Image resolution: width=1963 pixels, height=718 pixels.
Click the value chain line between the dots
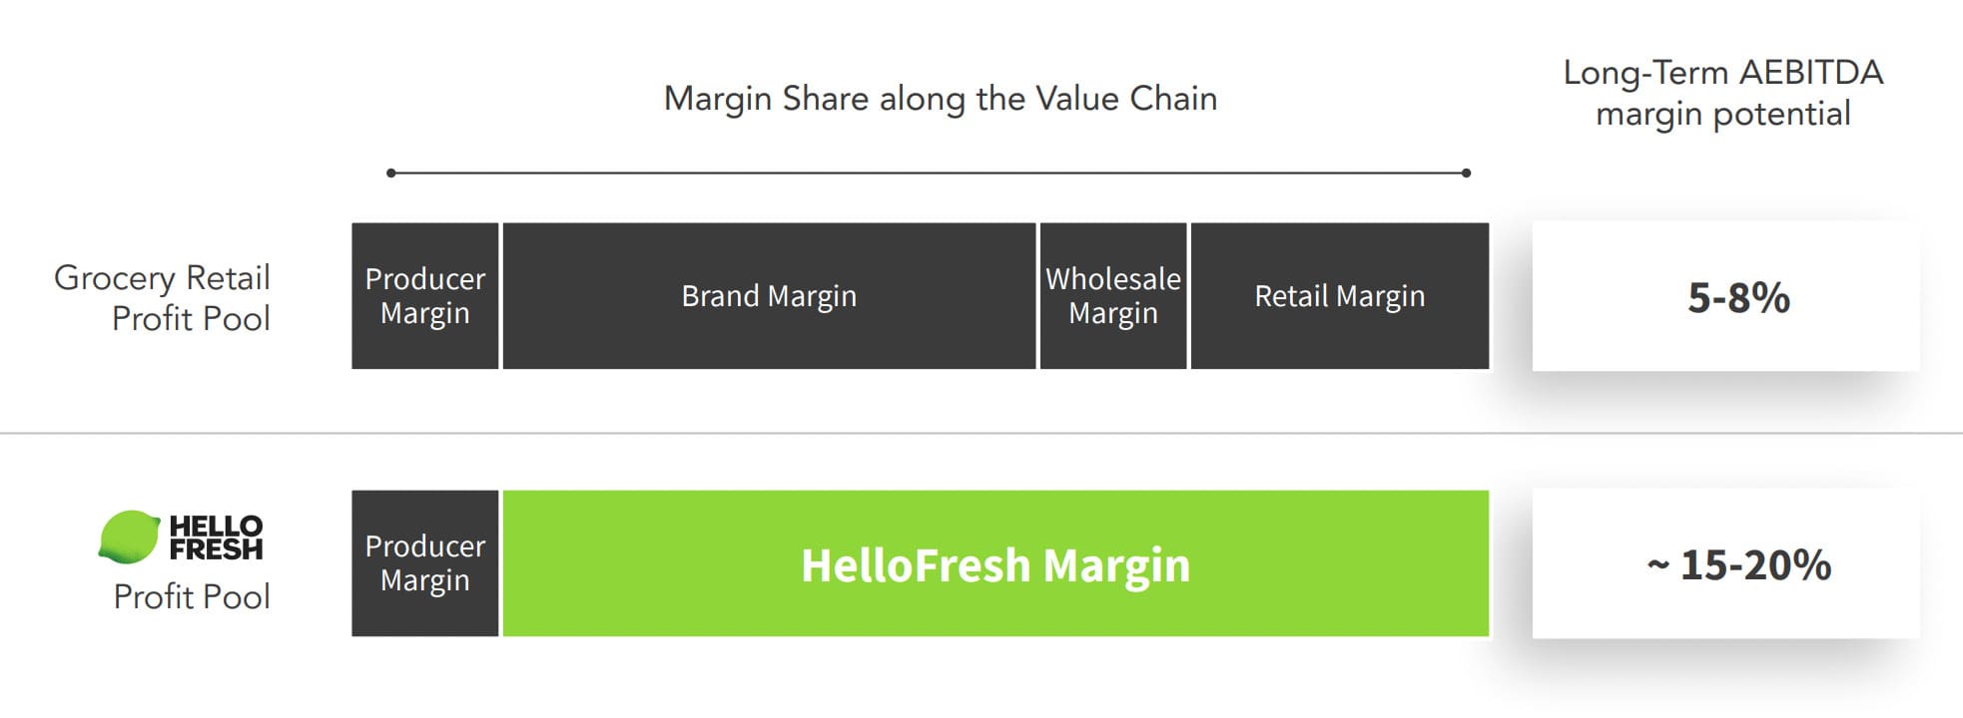tap(929, 174)
